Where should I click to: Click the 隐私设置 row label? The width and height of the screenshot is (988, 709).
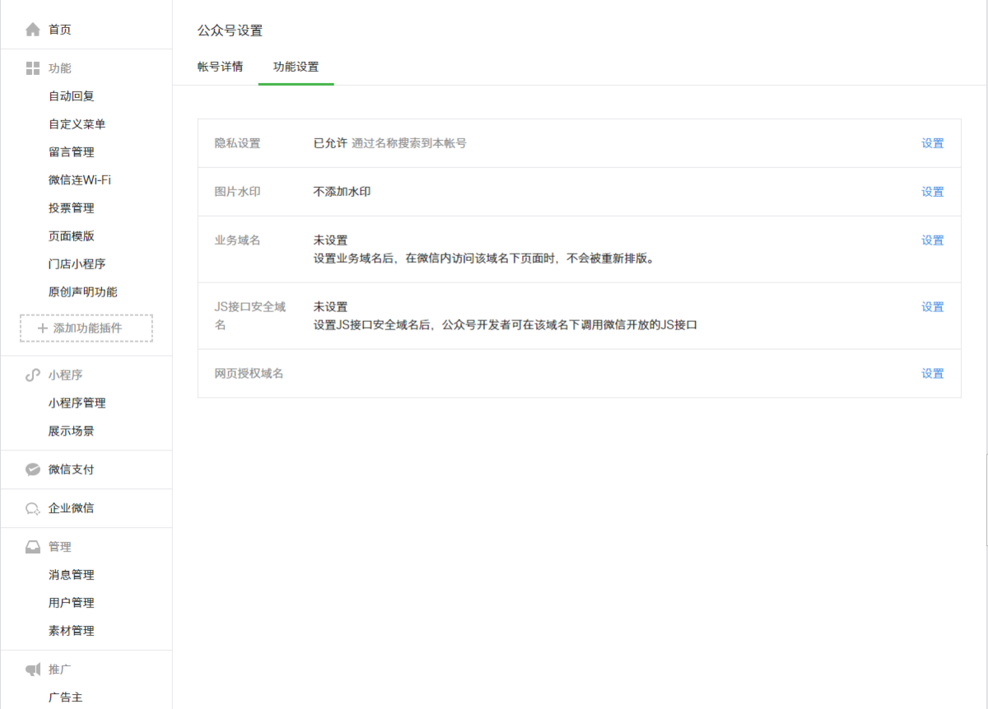point(238,143)
